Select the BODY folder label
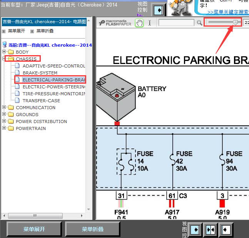Viewport: 249px width, 238px height. coord(22,52)
